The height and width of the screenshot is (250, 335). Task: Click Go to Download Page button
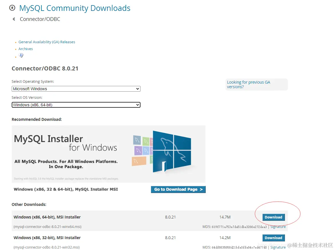(178, 190)
